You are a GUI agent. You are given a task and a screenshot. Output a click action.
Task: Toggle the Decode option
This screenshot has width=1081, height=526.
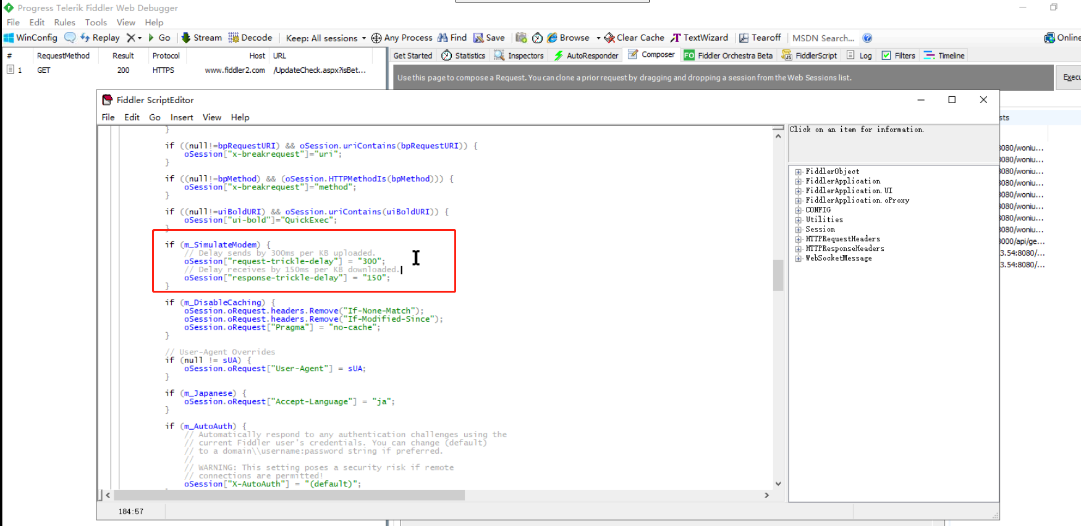(x=250, y=38)
